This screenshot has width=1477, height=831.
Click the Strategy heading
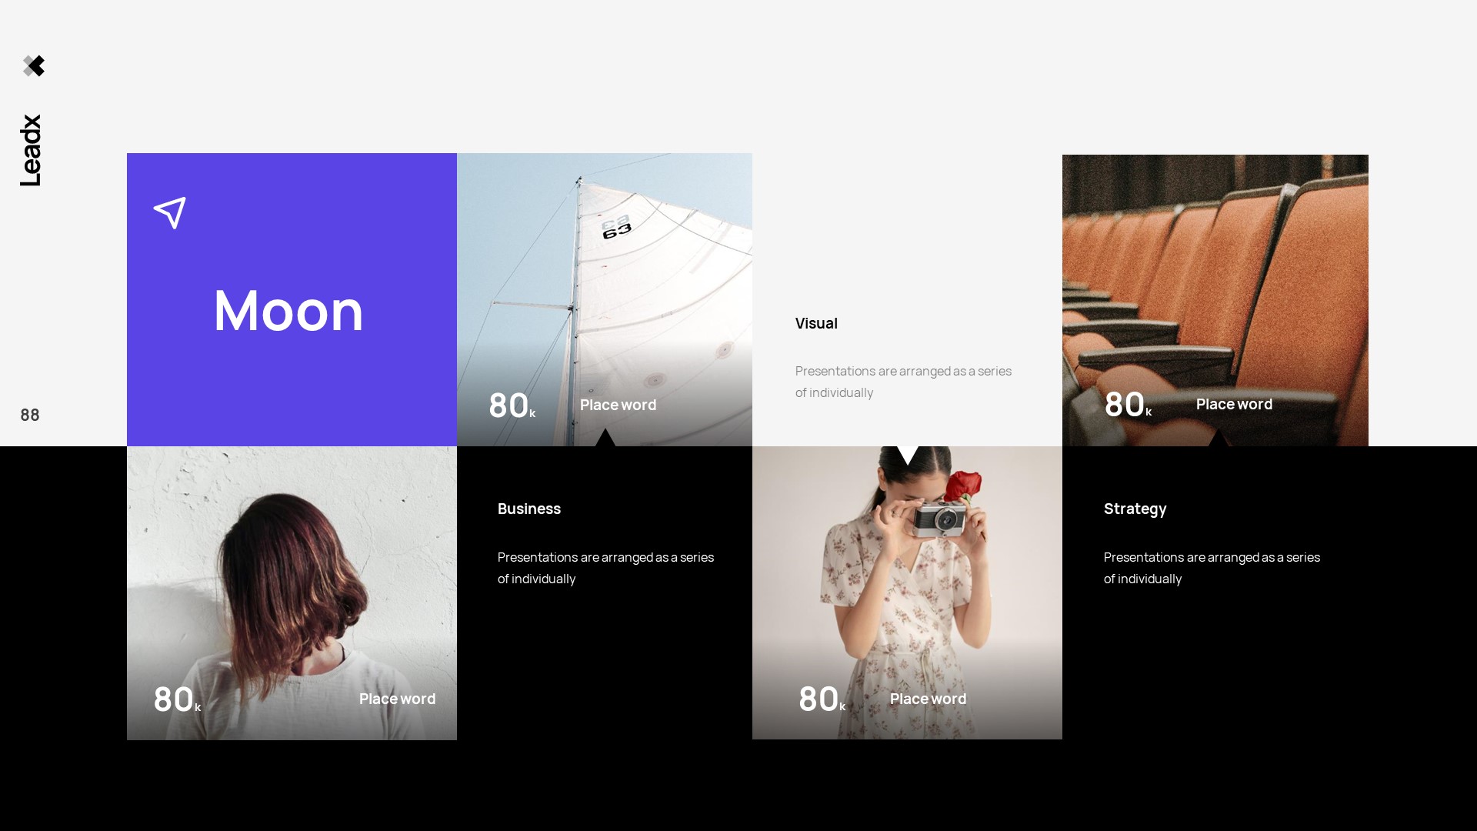(1135, 509)
